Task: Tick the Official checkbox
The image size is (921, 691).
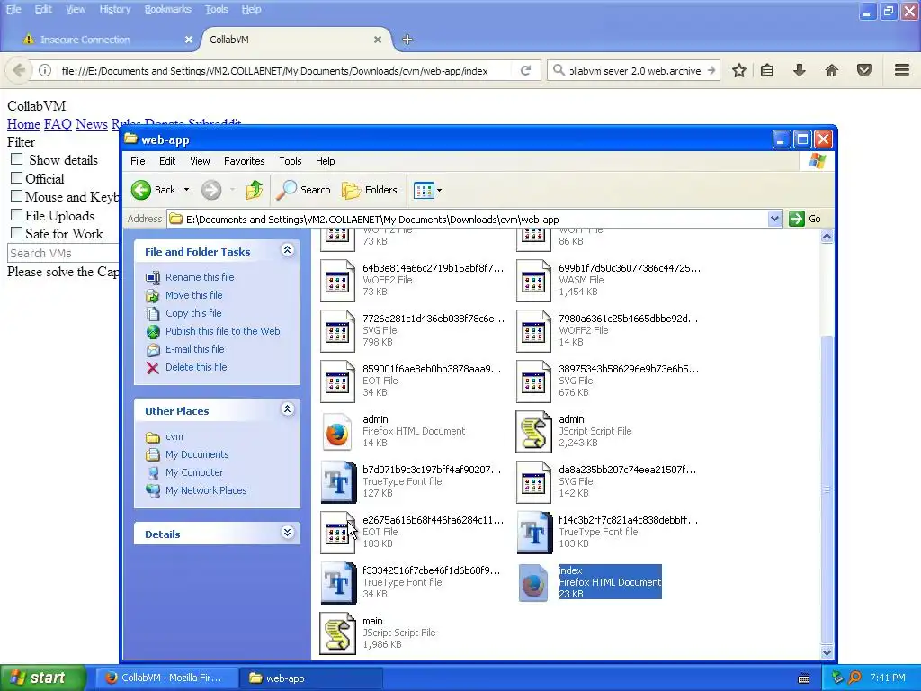Action: tap(17, 177)
